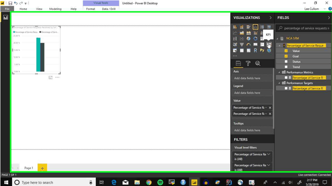The width and height of the screenshot is (332, 186).
Task: Select the pie chart visualization
Action: [x=248, y=39]
